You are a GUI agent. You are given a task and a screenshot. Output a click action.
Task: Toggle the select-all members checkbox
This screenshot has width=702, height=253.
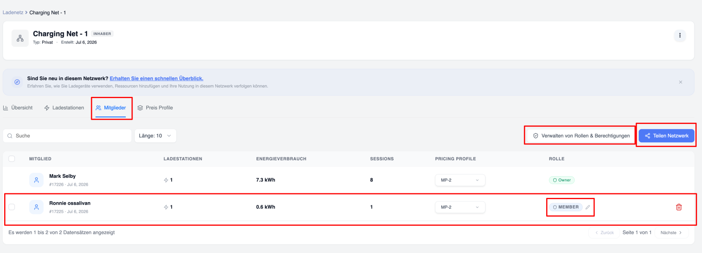[x=12, y=159]
